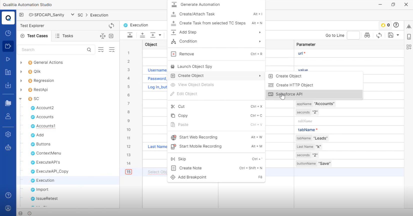Open the execution play sidebar icon
Viewport: 413px width, 216px height.
click(x=8, y=59)
